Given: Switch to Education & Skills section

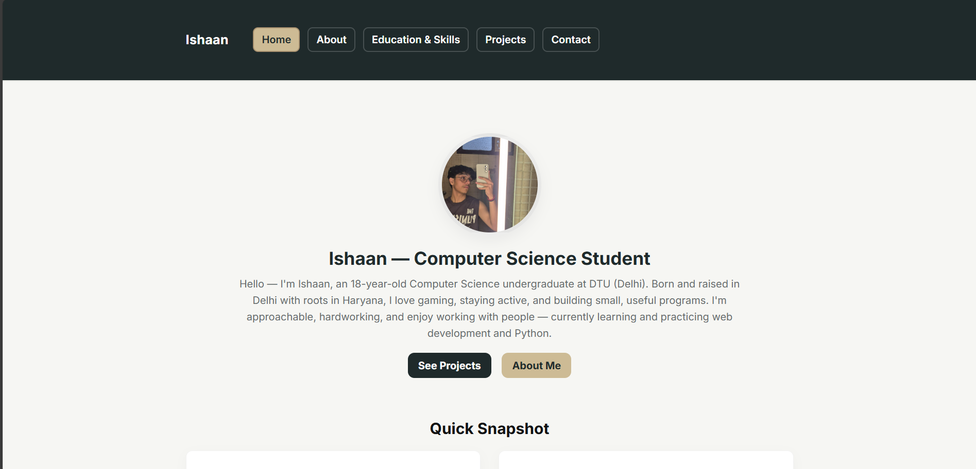Looking at the screenshot, I should (416, 40).
